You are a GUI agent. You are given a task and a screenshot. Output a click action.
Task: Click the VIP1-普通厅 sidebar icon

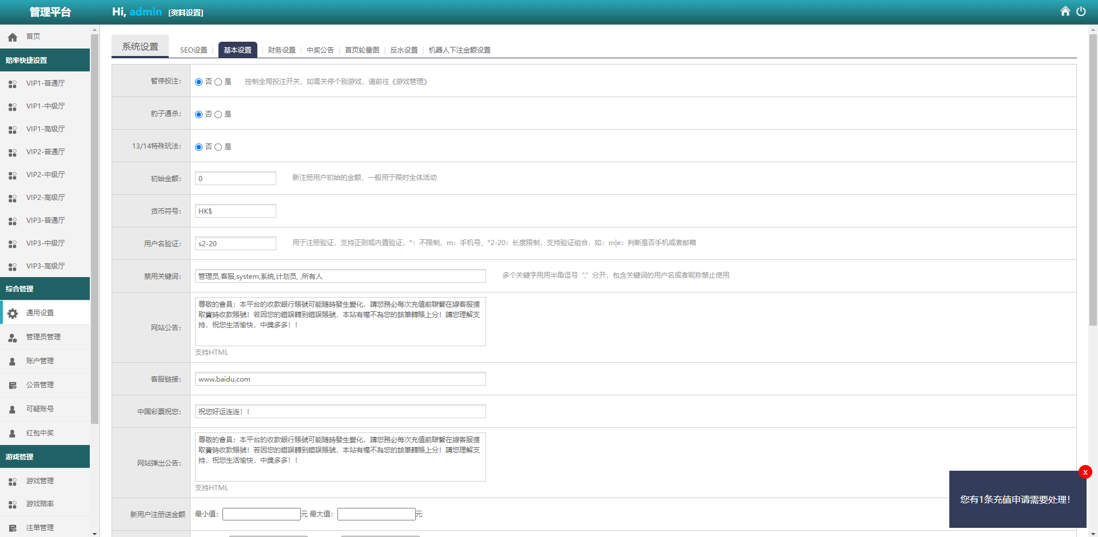(13, 84)
